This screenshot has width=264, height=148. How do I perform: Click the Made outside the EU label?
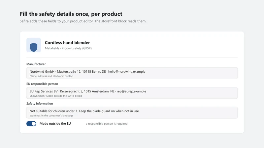pos(55,124)
